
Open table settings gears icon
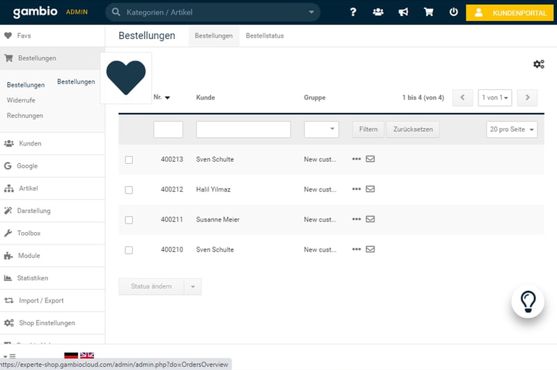point(538,64)
